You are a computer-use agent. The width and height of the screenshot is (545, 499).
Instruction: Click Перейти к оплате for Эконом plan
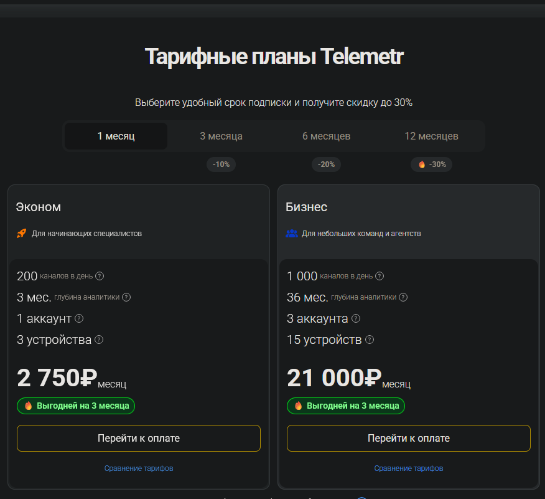[x=139, y=438]
